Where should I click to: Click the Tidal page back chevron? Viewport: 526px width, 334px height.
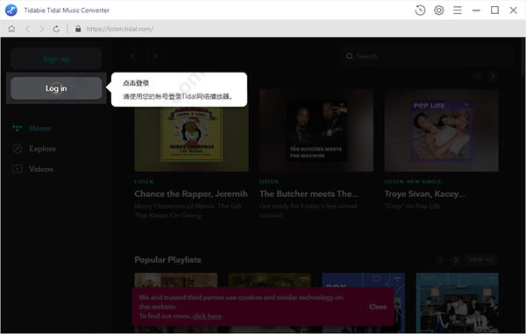132,56
